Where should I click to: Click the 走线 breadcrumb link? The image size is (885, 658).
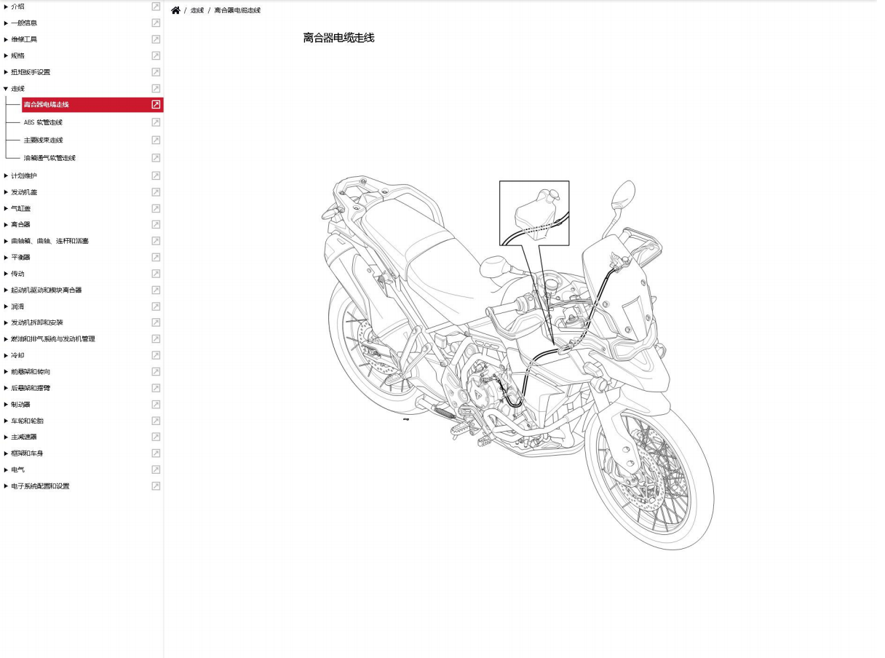197,11
